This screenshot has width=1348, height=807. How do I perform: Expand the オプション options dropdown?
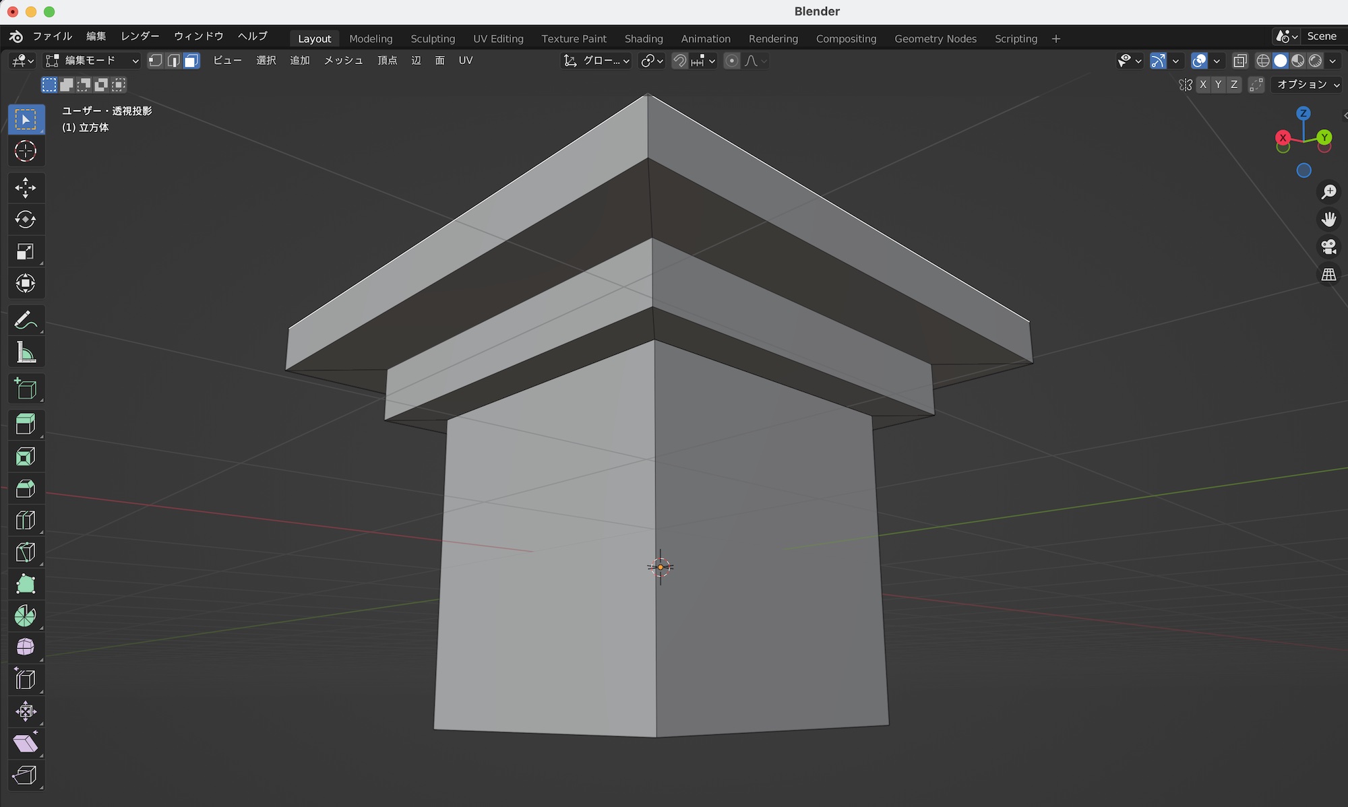(1306, 84)
